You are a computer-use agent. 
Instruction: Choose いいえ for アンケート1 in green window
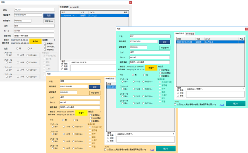134,81
